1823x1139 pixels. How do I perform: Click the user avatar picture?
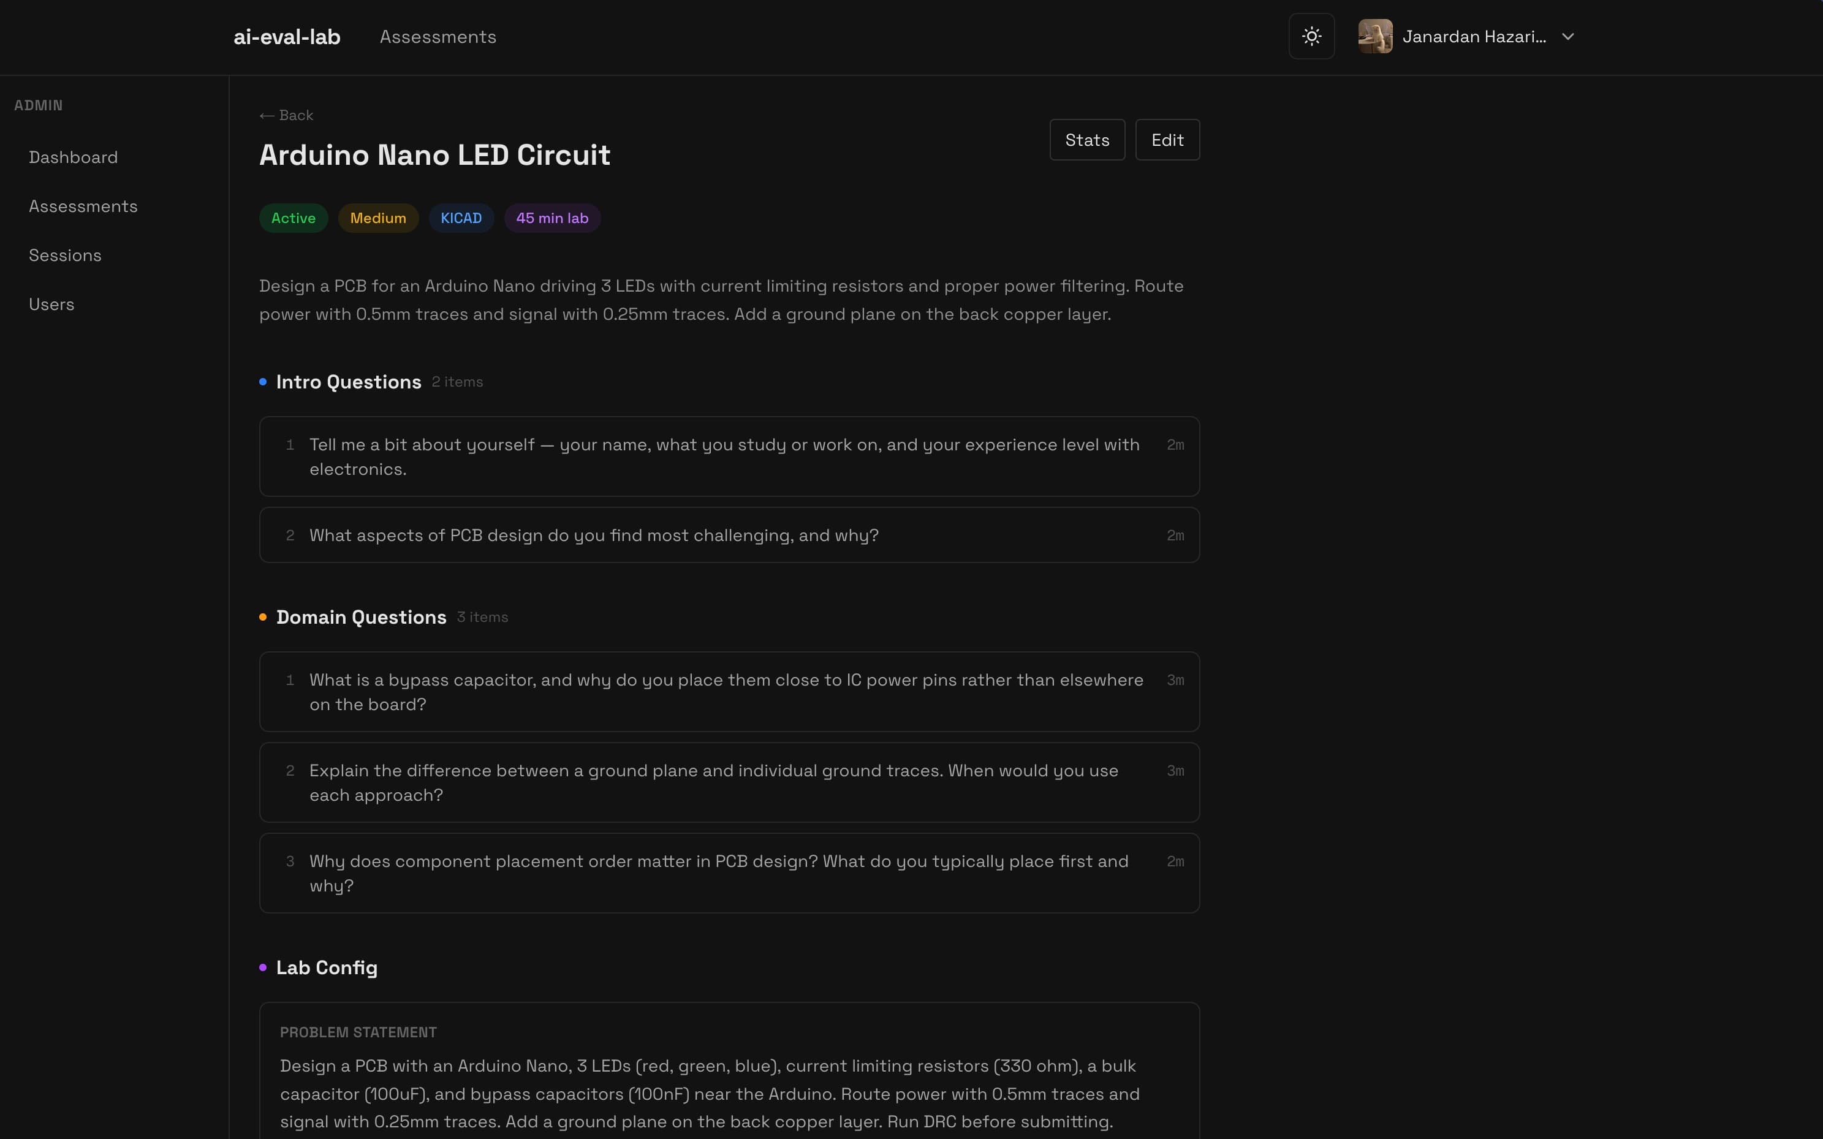[x=1375, y=36]
